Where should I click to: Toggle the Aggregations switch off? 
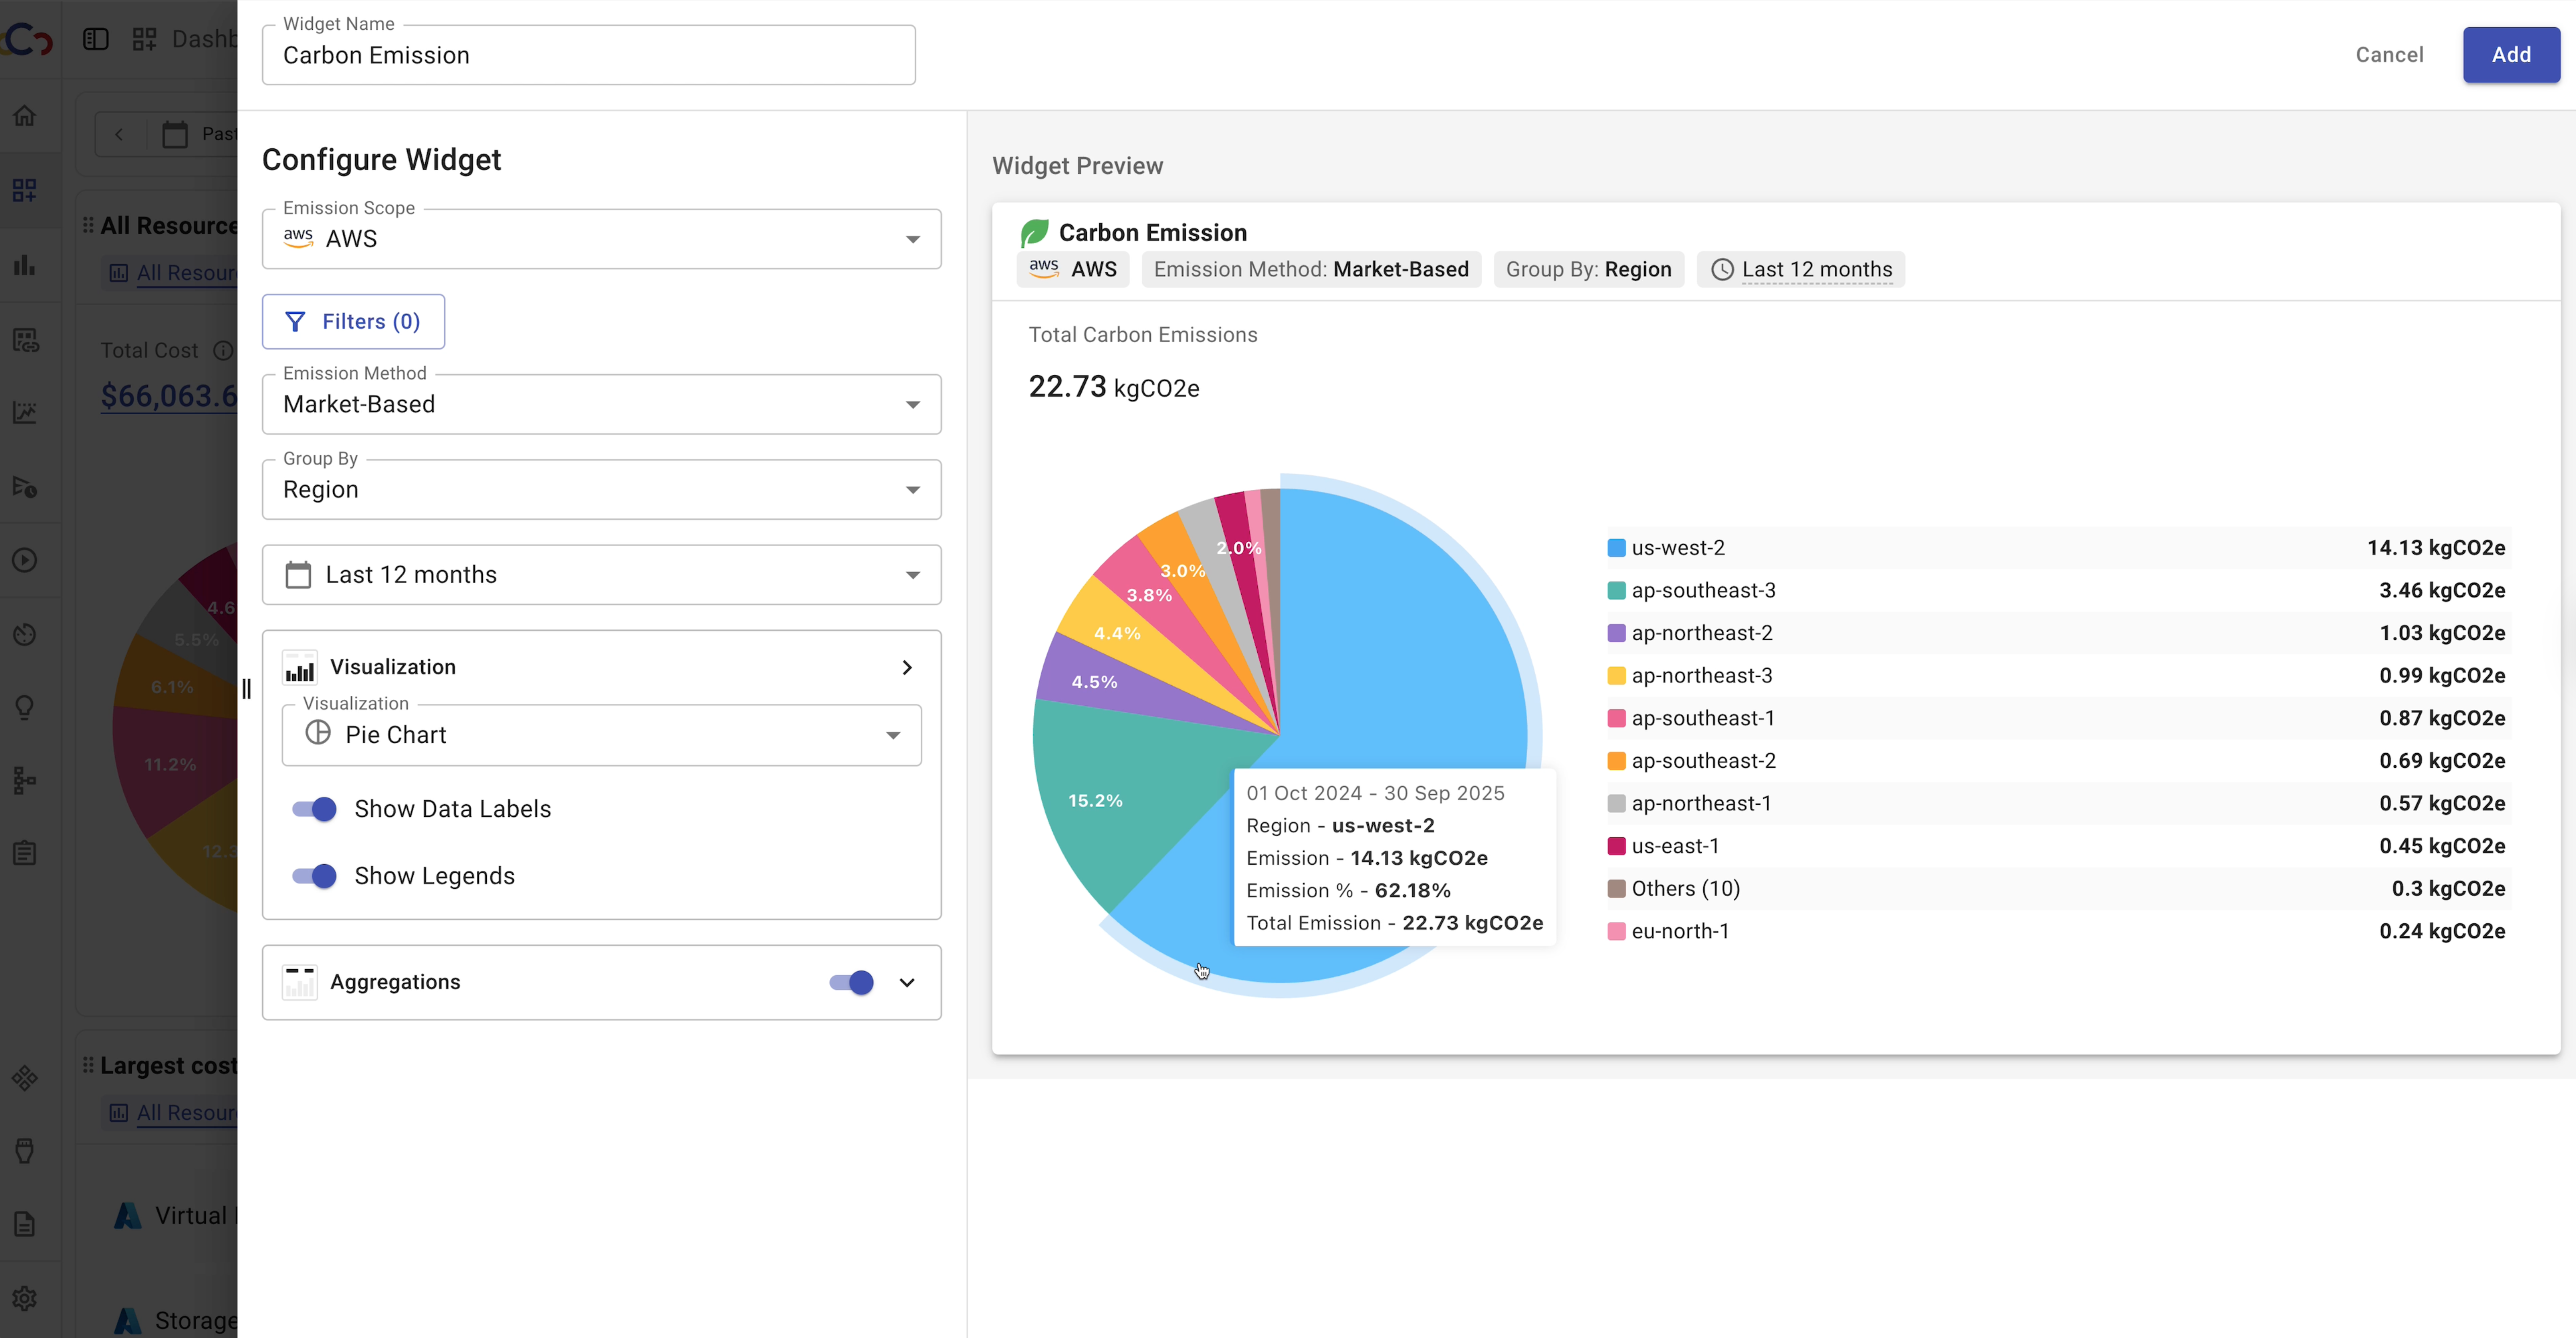click(x=852, y=982)
